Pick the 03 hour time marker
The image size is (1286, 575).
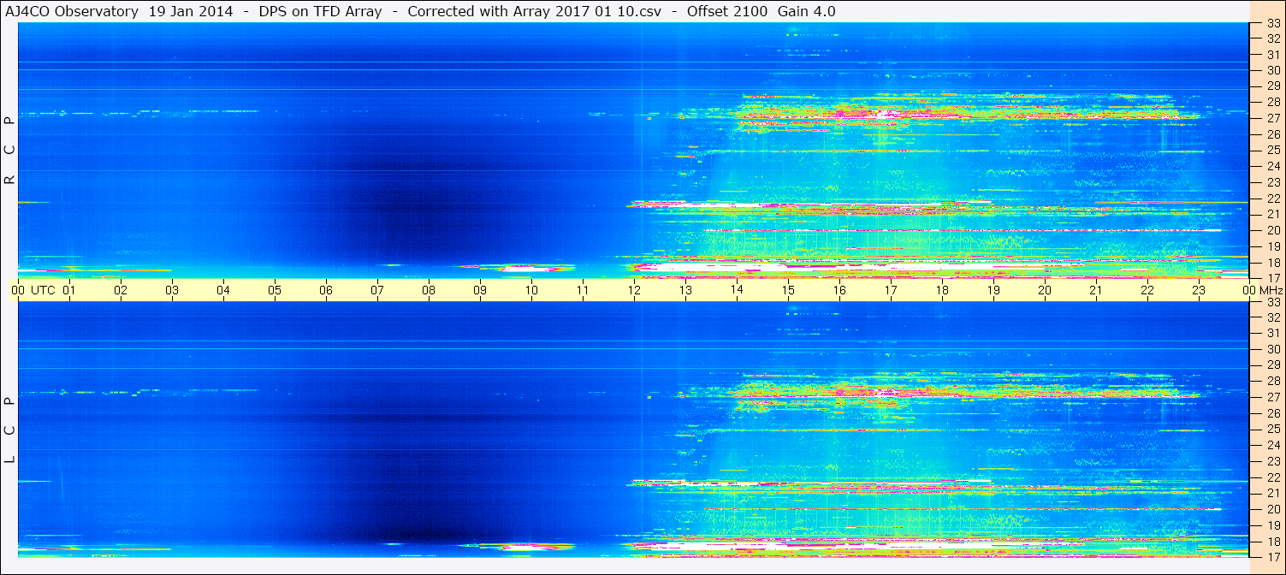point(172,290)
